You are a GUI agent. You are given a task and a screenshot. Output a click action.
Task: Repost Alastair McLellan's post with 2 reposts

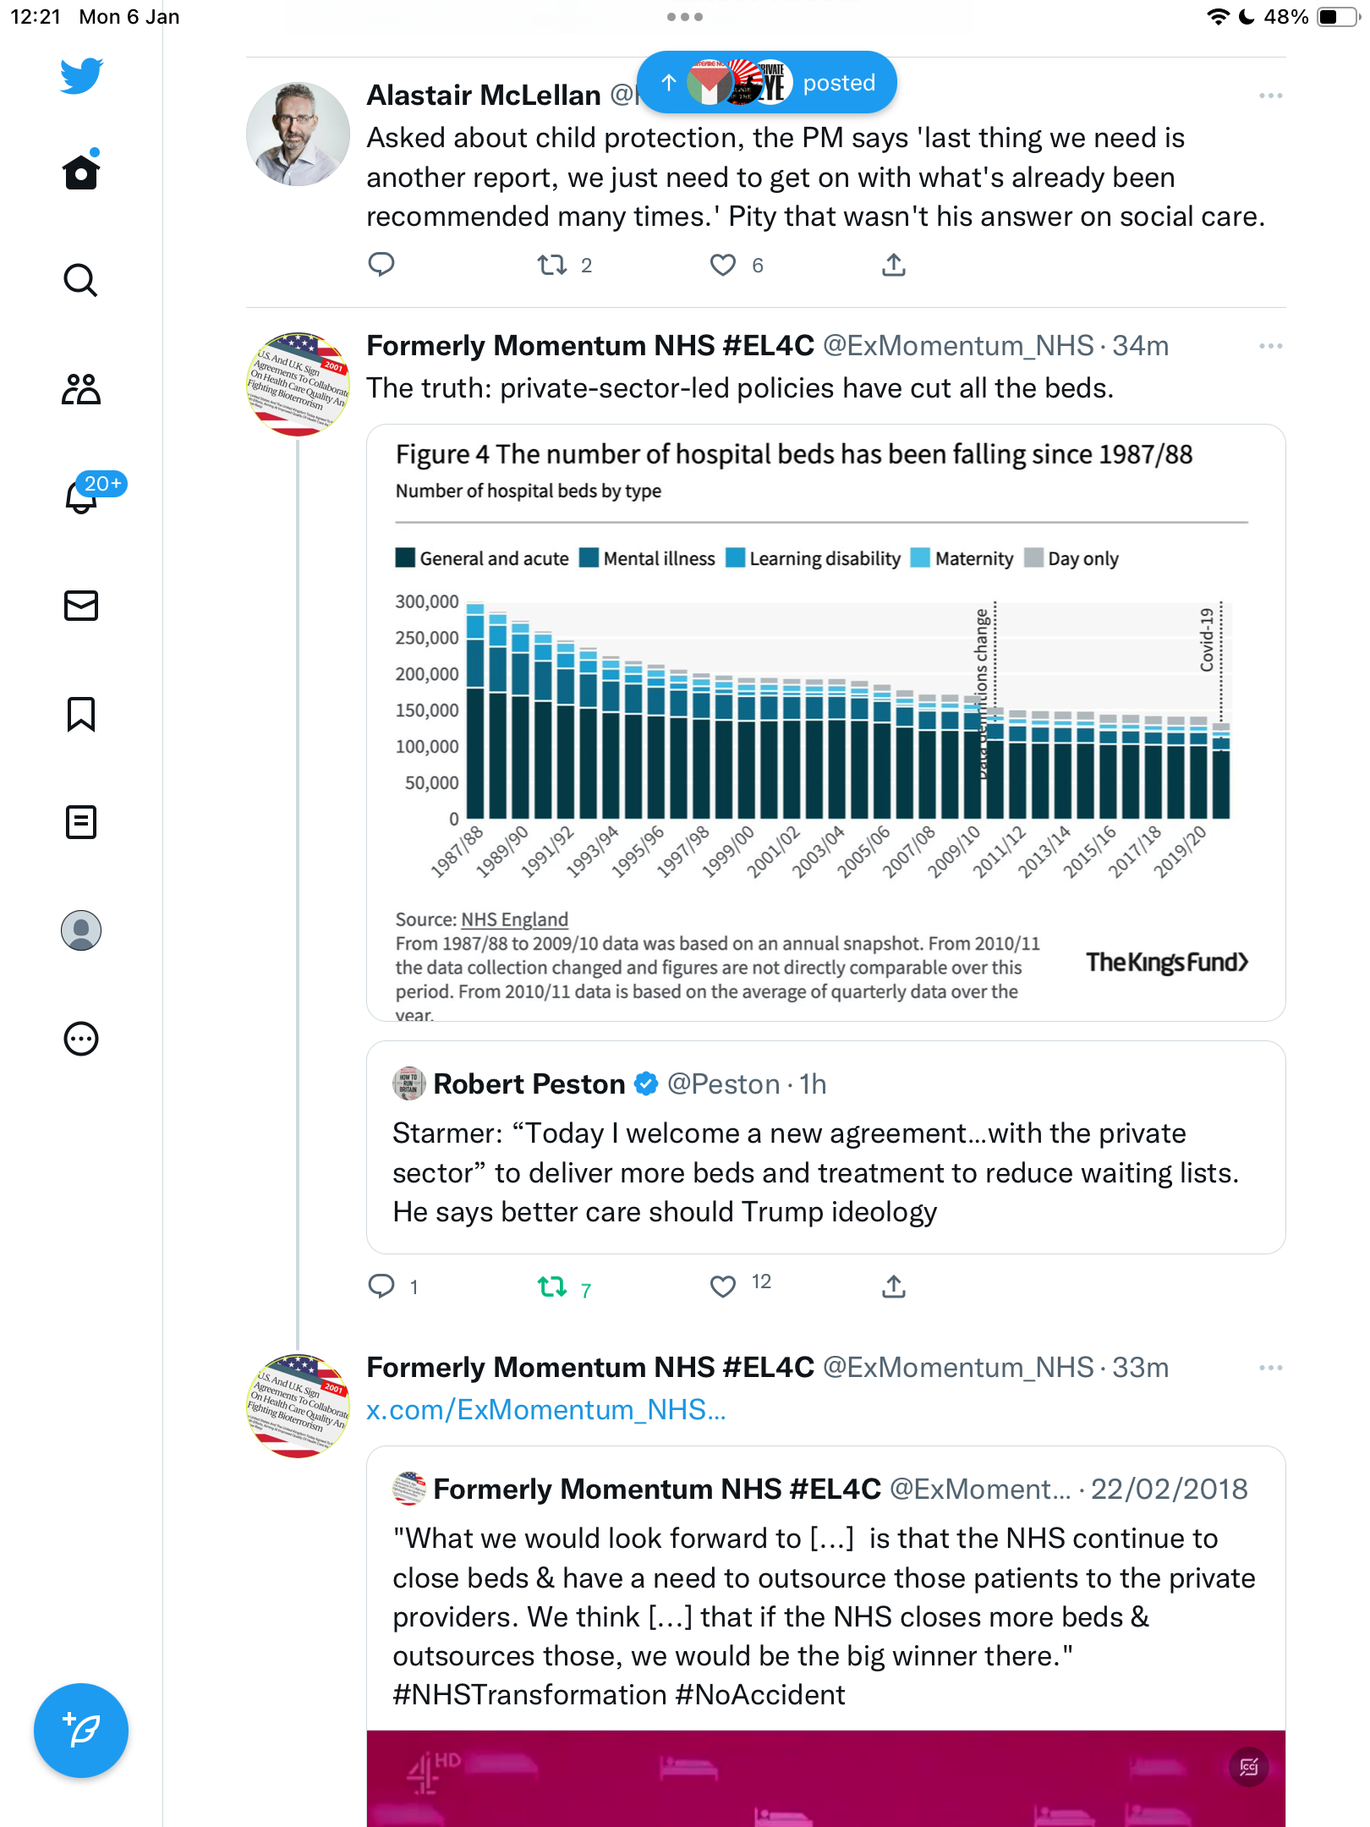coord(552,266)
